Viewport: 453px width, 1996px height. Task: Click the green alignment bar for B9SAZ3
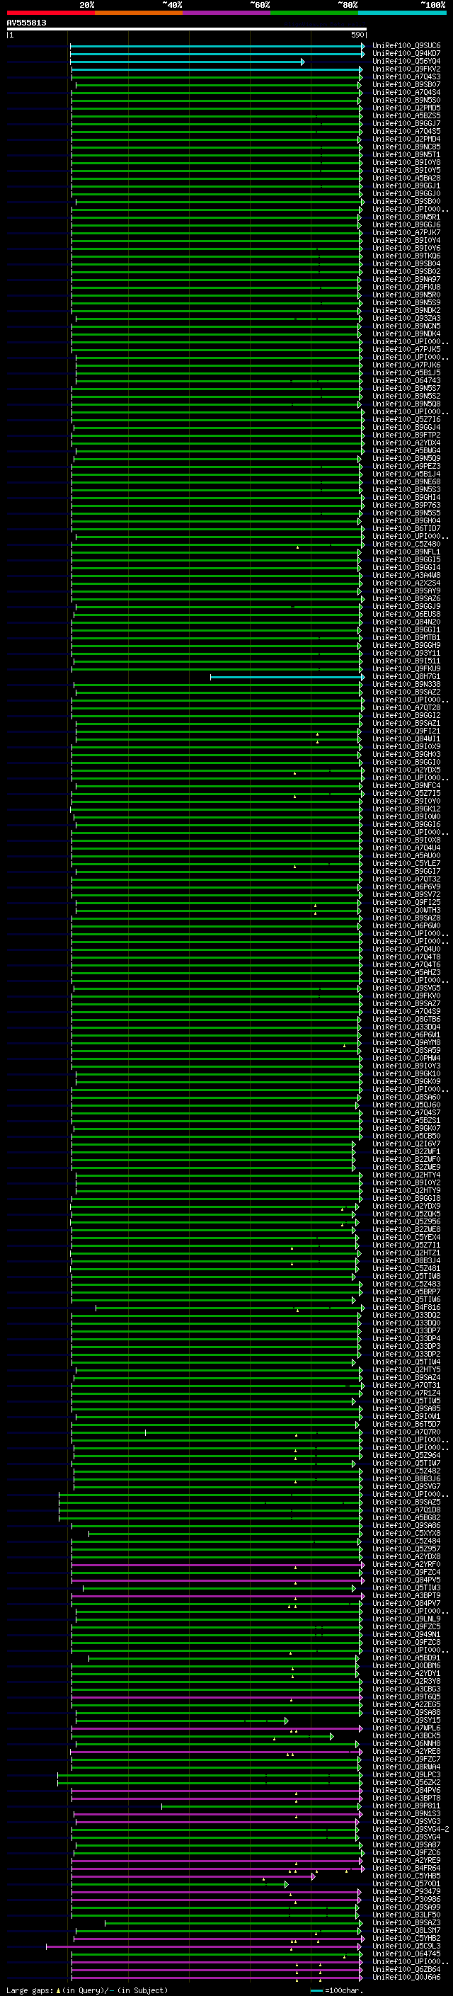pos(233,1923)
